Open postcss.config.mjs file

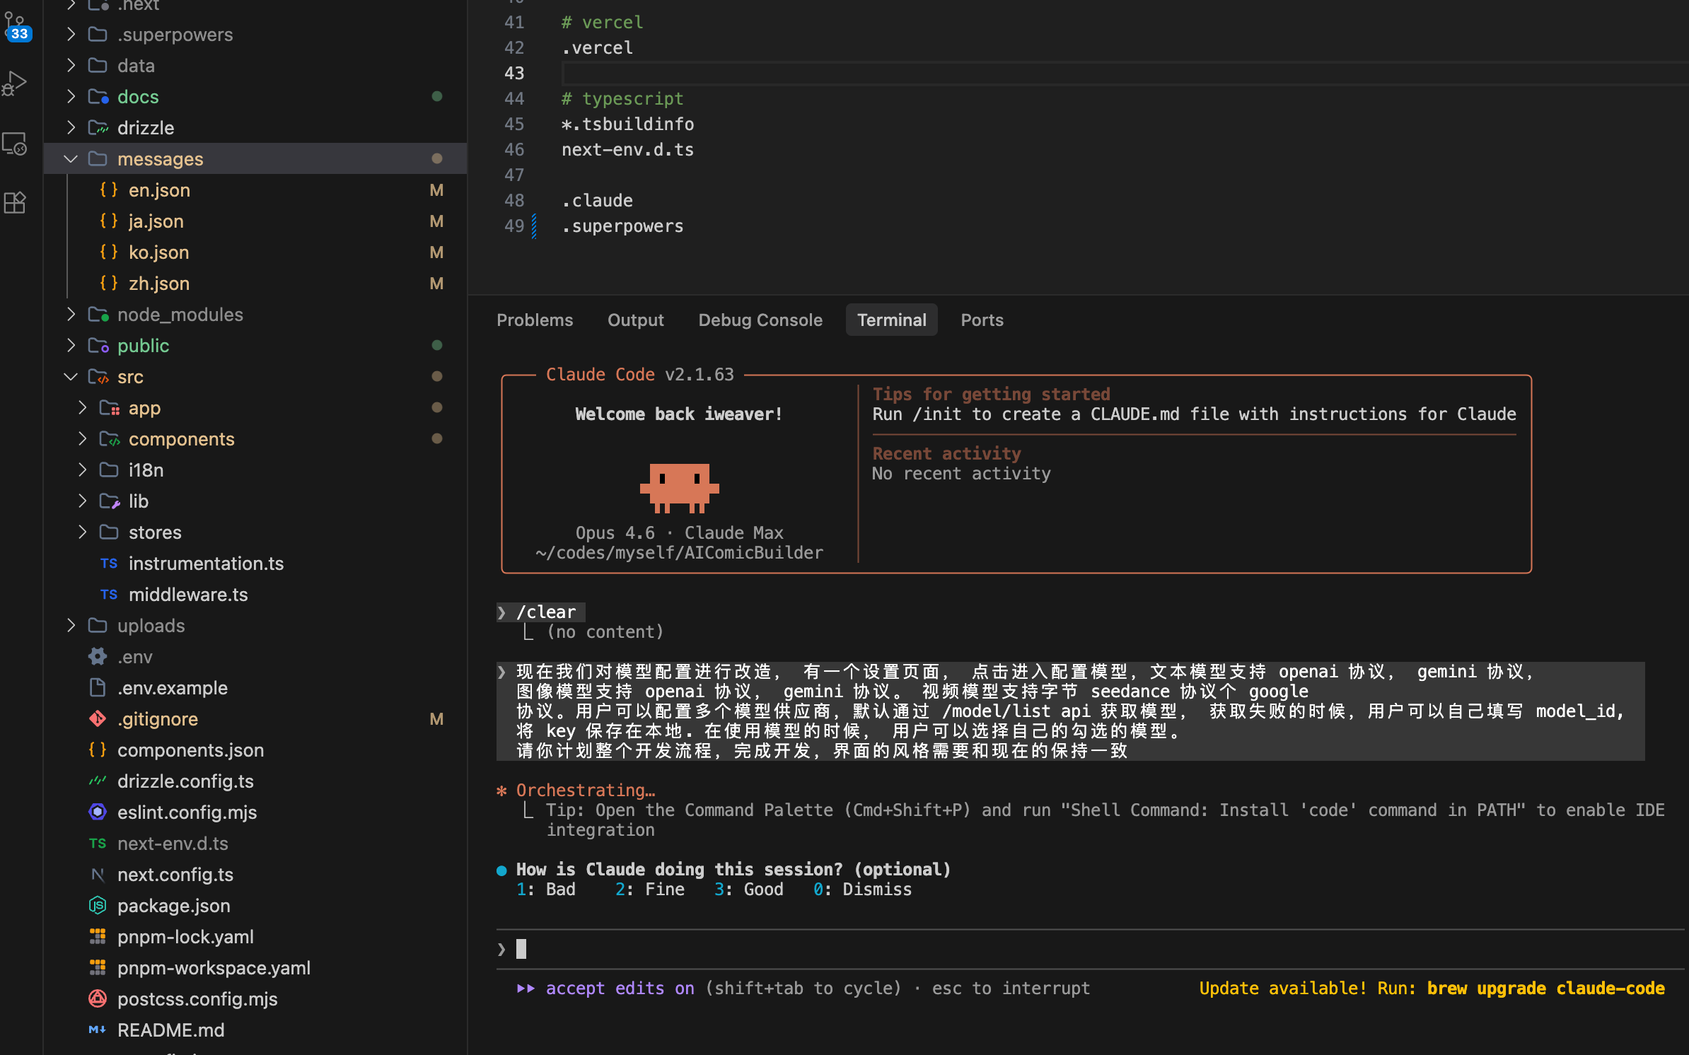(x=197, y=999)
